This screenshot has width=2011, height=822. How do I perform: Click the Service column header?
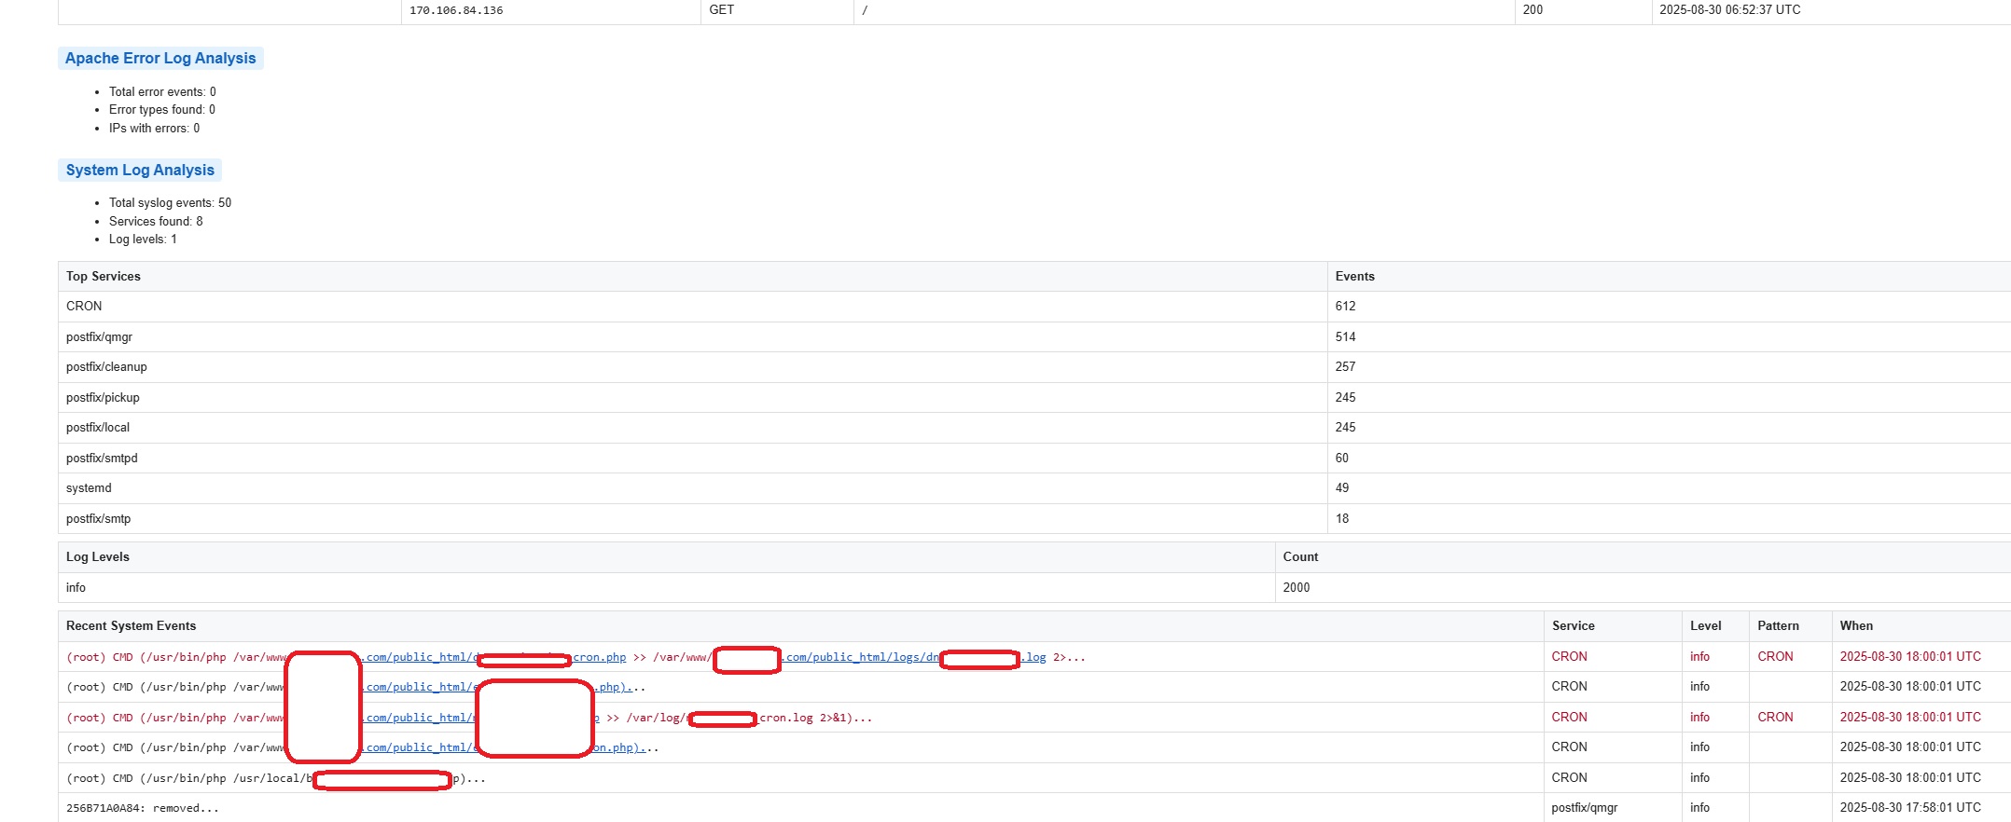(x=1573, y=625)
